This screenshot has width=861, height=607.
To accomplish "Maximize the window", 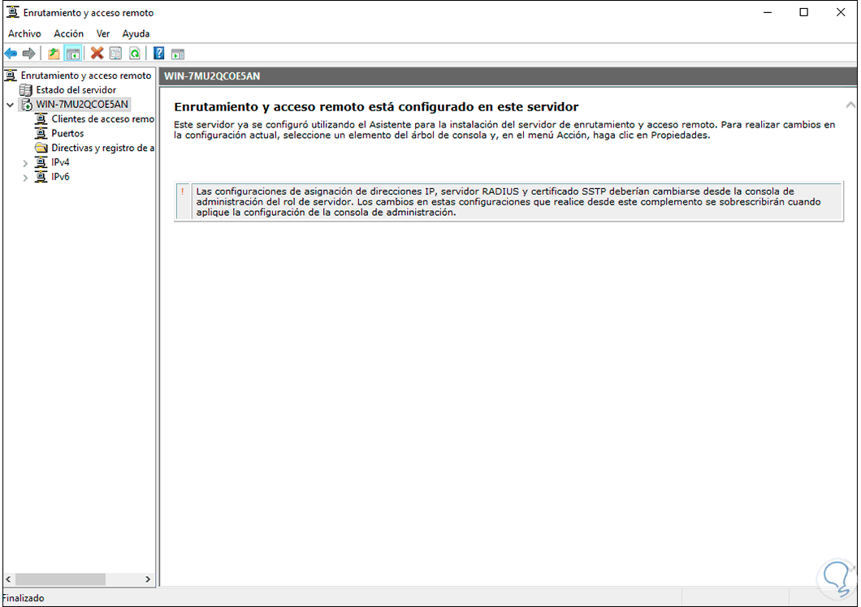I will 804,12.
